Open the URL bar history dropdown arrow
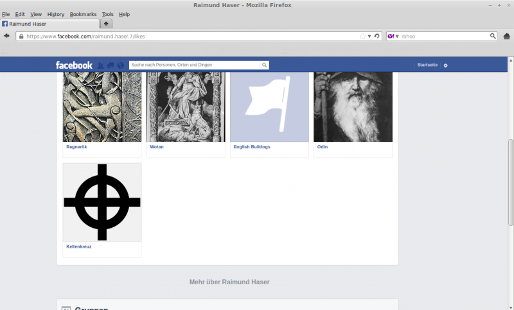Screen dimensions: 514x310 (369, 37)
